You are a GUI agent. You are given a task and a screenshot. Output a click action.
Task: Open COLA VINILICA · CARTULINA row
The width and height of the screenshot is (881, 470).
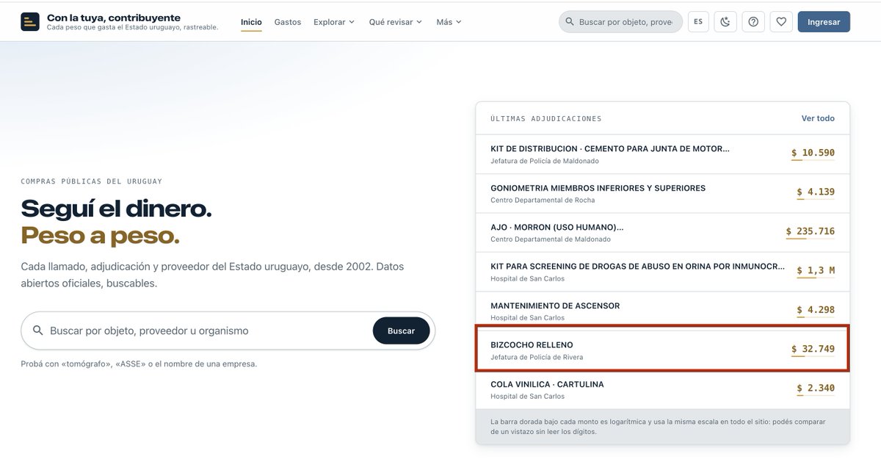coord(662,390)
